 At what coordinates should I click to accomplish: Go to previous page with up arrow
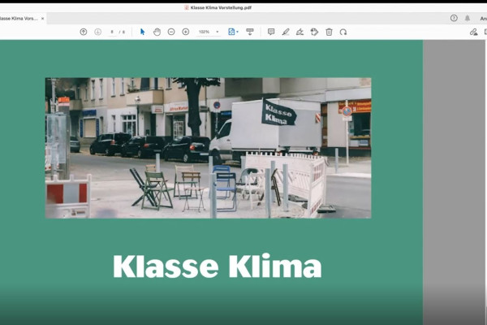coord(84,32)
